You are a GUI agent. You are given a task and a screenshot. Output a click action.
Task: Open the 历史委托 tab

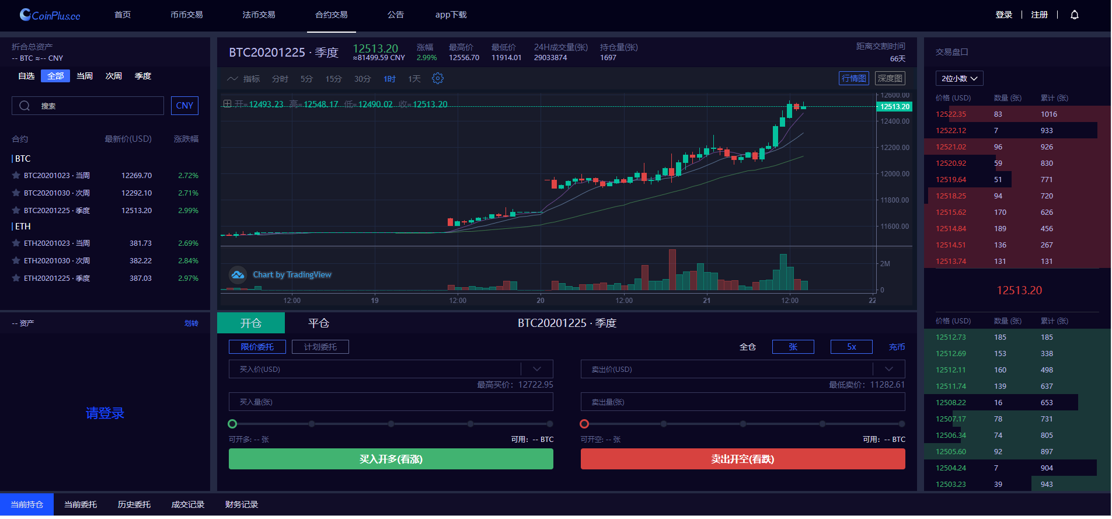coord(134,504)
